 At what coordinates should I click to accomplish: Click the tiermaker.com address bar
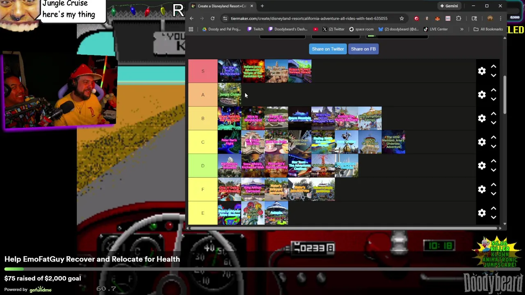309,18
